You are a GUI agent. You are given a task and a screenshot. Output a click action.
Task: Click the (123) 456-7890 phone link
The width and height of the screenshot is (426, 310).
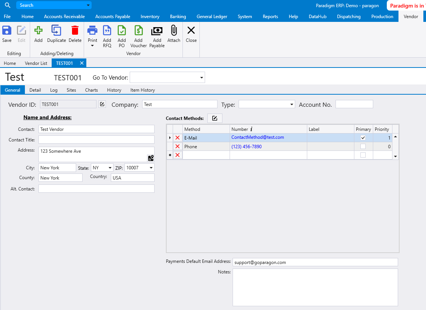(247, 146)
